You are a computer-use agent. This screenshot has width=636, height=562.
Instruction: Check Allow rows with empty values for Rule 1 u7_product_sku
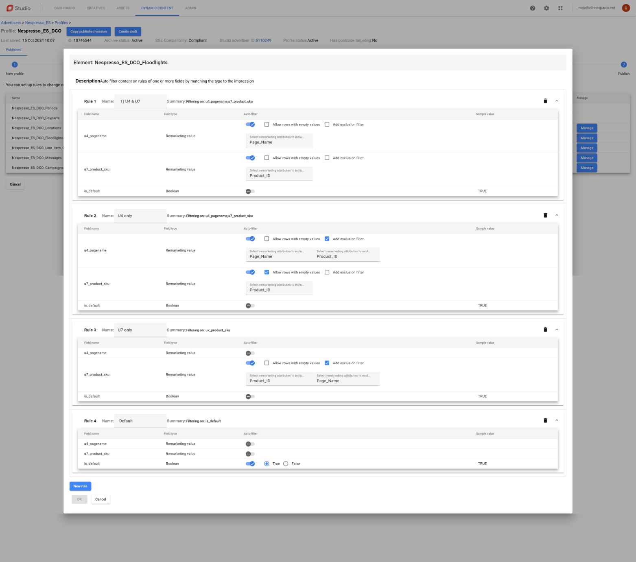267,158
